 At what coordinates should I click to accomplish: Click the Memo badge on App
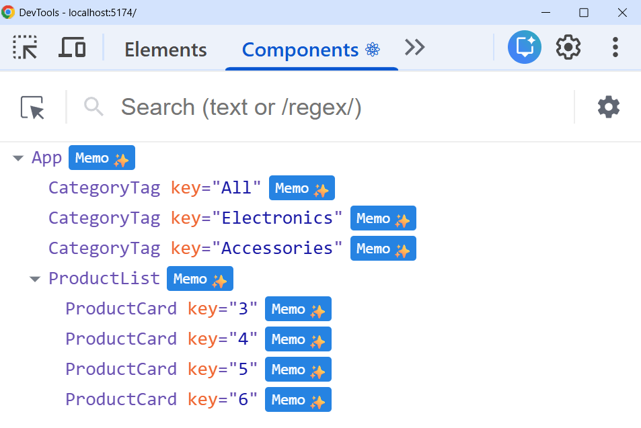point(102,157)
